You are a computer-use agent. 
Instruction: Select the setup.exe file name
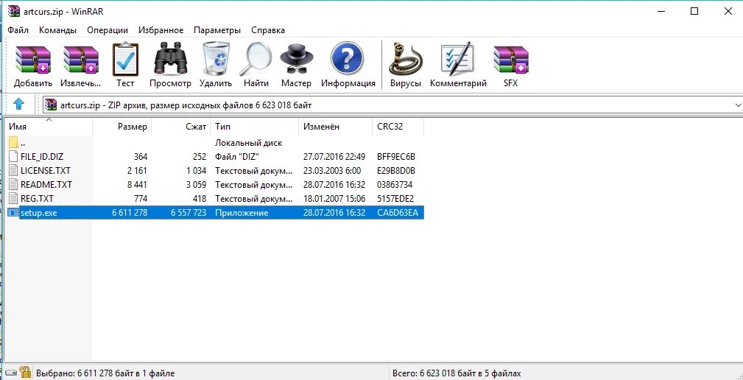39,213
